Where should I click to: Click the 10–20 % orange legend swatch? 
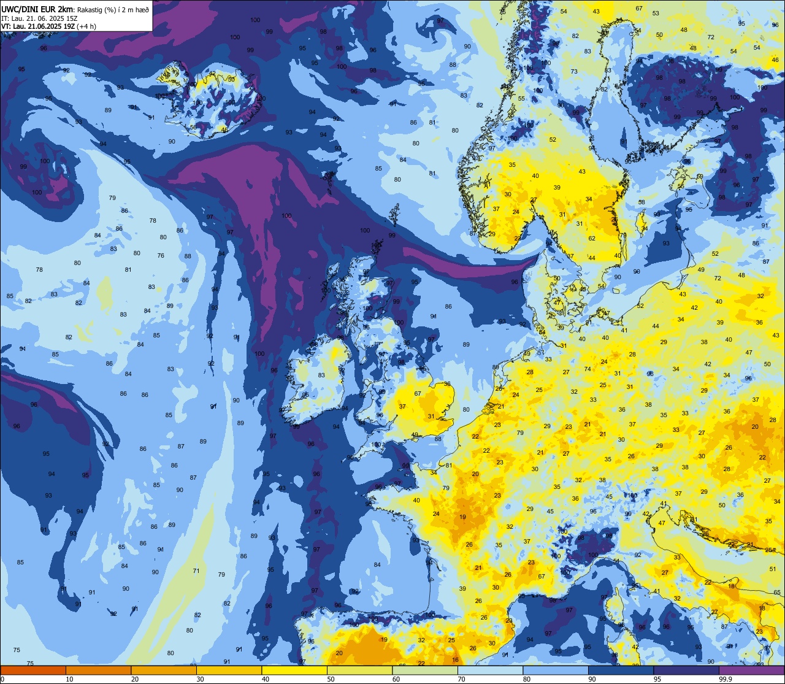click(x=98, y=670)
